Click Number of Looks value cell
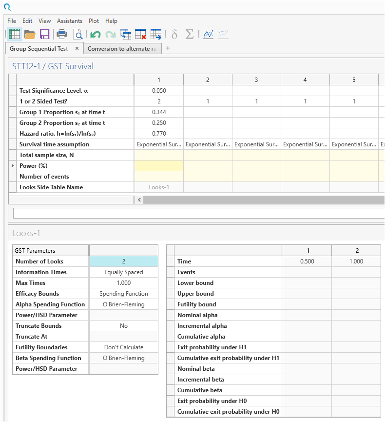The image size is (385, 422). tap(124, 261)
